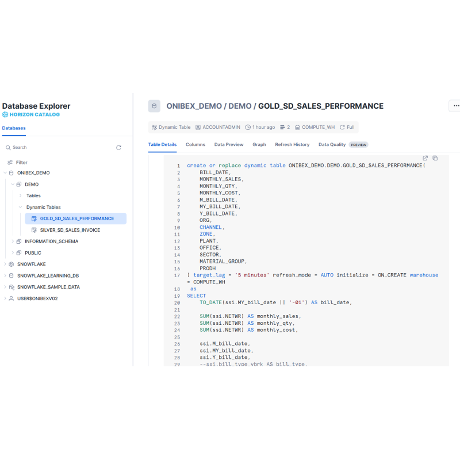This screenshot has height=460, width=460.
Task: Click the database icon beside ONIBEX_DEMO title
Action: click(x=154, y=106)
